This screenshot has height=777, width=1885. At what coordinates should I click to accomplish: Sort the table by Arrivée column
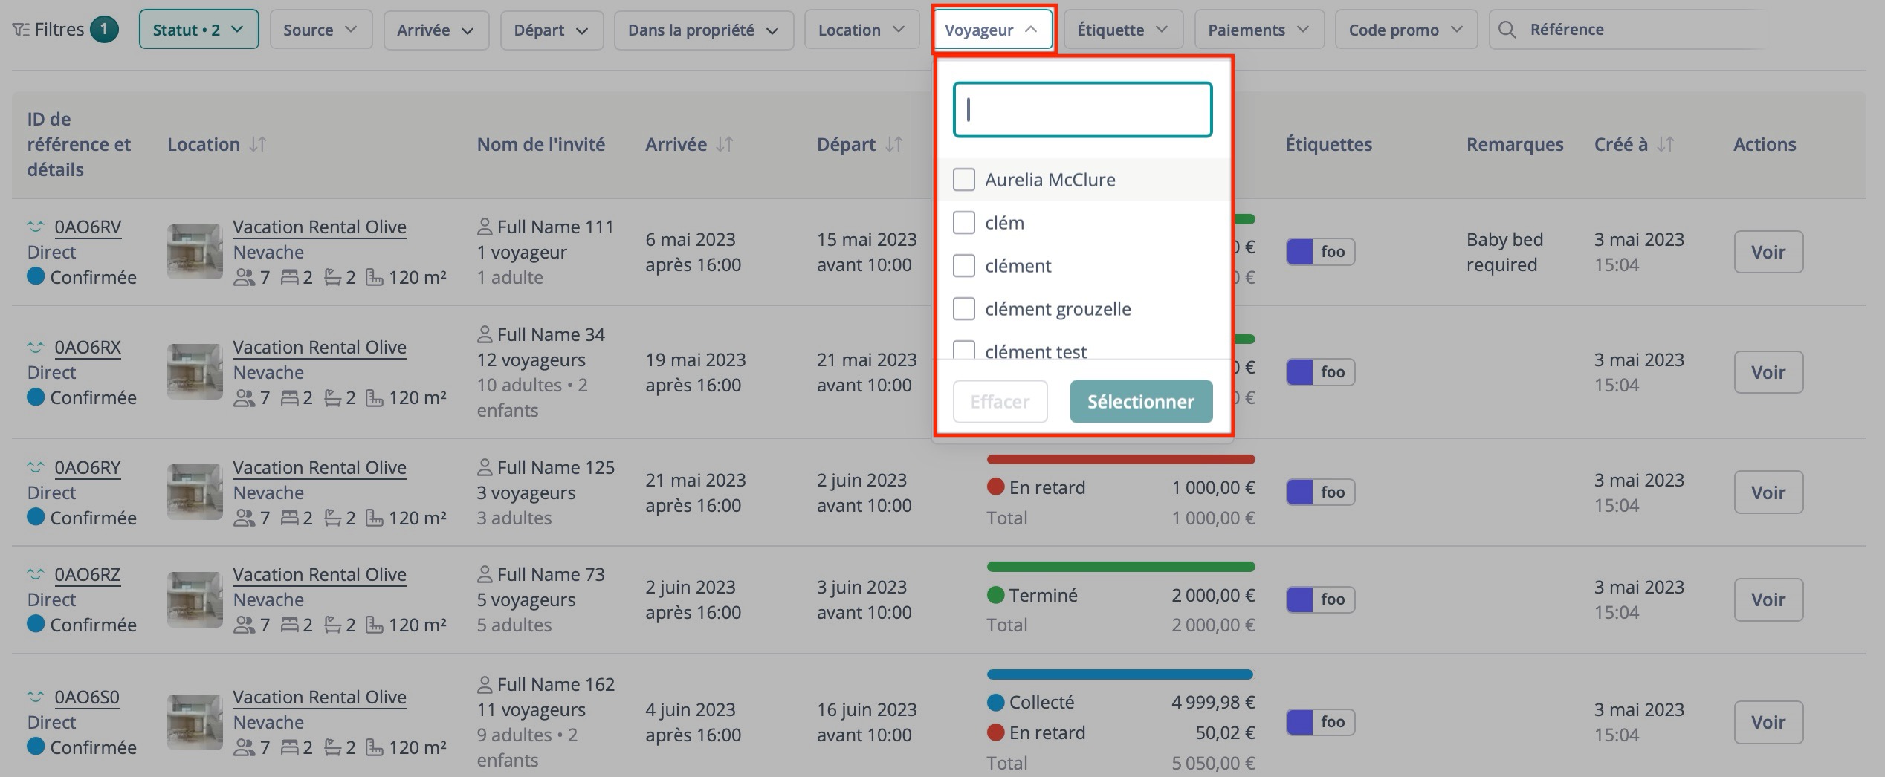[725, 144]
